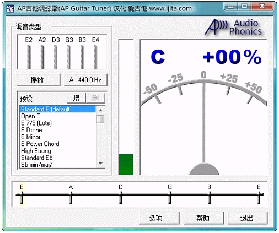The width and height of the screenshot is (279, 233).
Task: Click the 删 delete preset button
Action: (95, 98)
